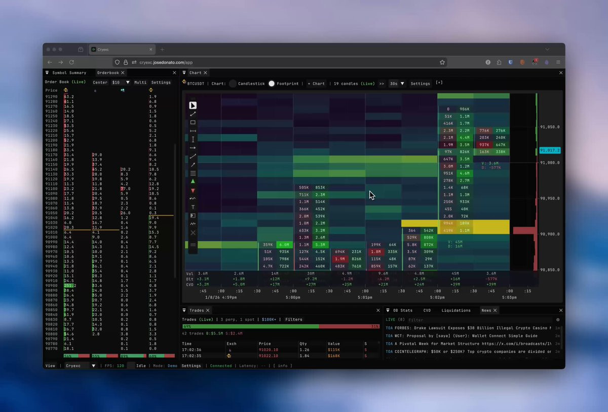Open the COINTELEGRAPH $50K or $250K headline

pos(469,351)
